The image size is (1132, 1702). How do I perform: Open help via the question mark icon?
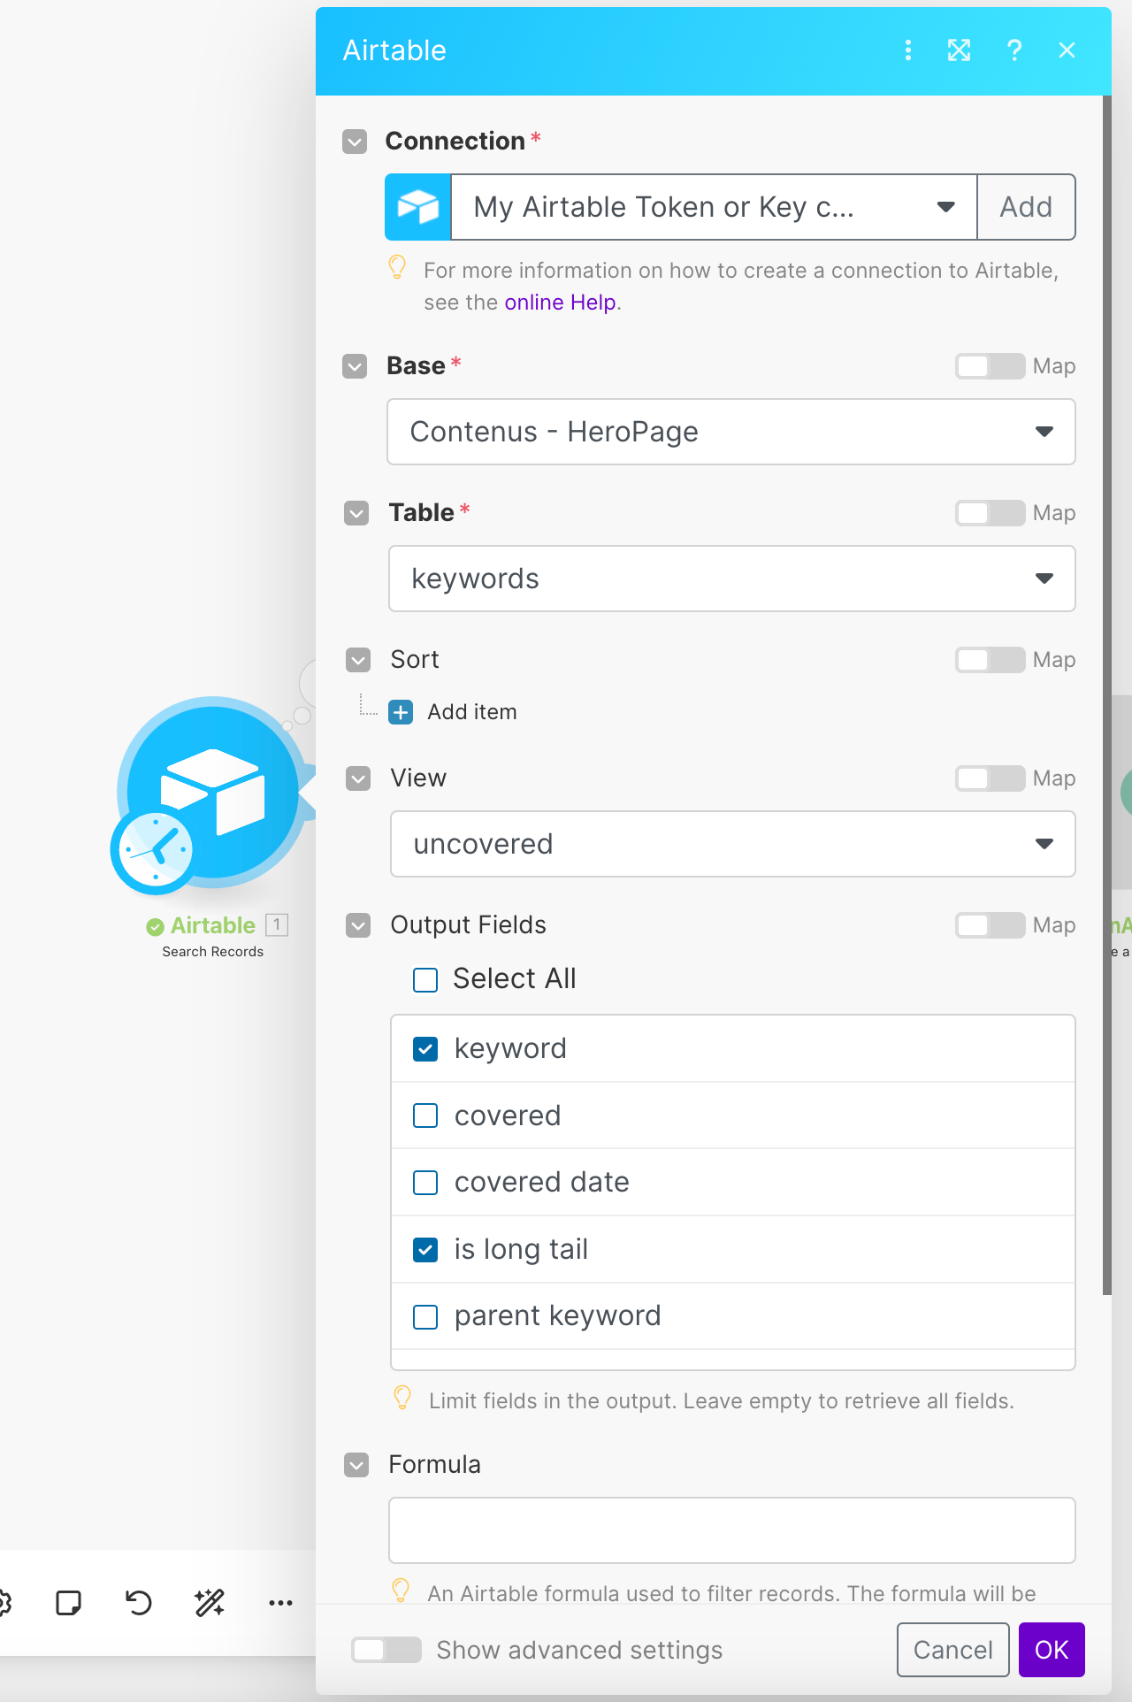point(1014,50)
